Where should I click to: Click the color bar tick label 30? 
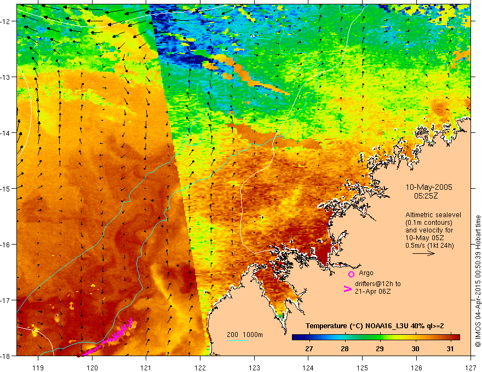[415, 348]
